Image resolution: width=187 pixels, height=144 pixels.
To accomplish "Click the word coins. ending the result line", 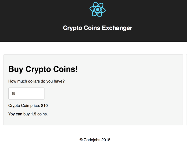I will click(42, 114).
